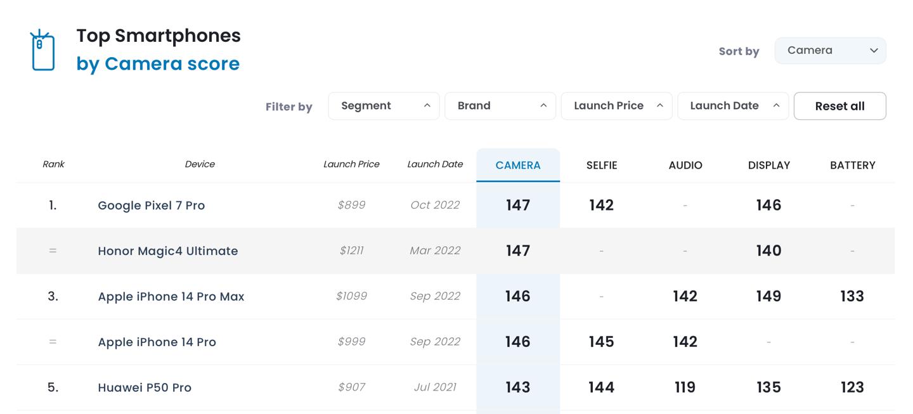Screen dimensions: 913x414
Task: Click the smartphone camera icon beside the title
Action: 42,49
